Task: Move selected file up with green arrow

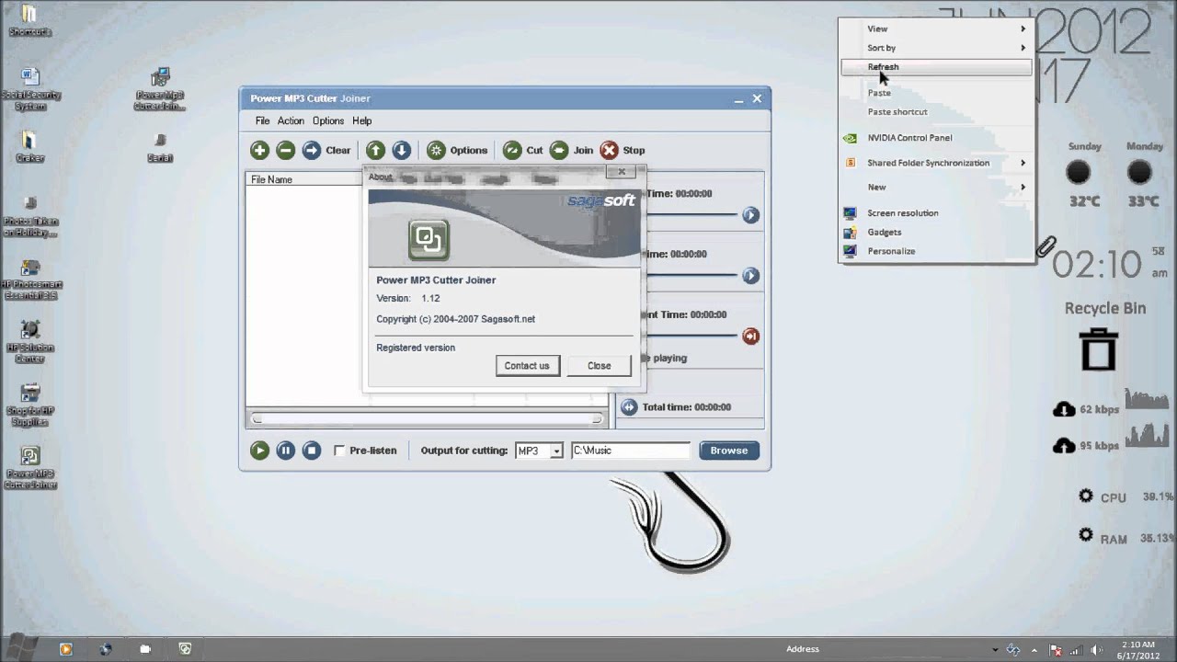Action: click(375, 150)
